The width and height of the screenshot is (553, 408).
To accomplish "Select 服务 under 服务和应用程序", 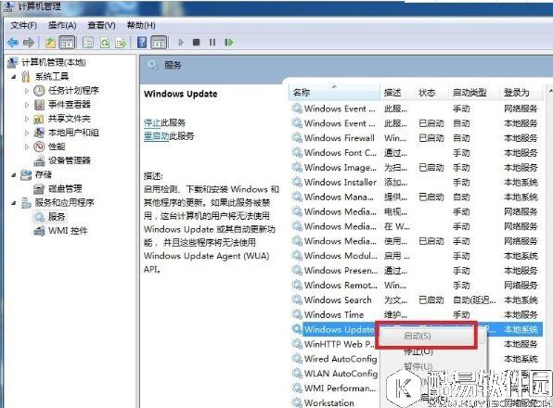I will click(57, 216).
